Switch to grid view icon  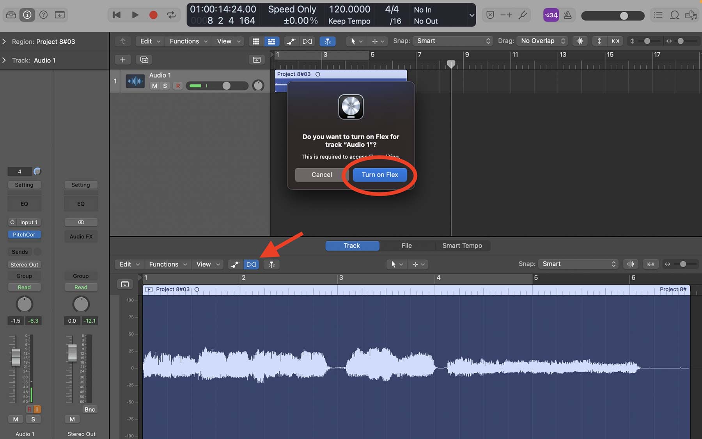(256, 41)
